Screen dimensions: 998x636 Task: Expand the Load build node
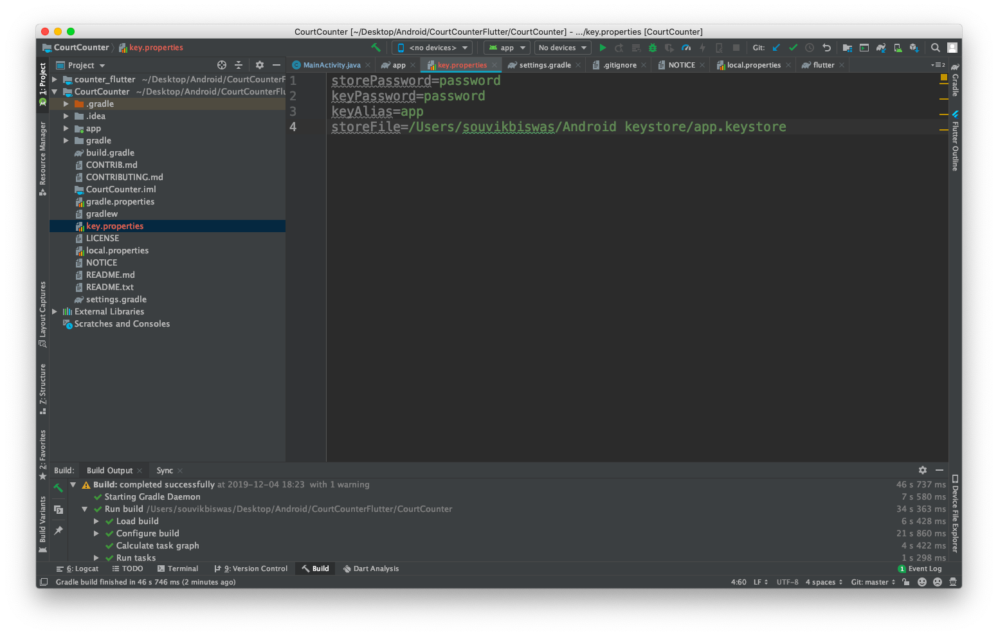pos(96,522)
